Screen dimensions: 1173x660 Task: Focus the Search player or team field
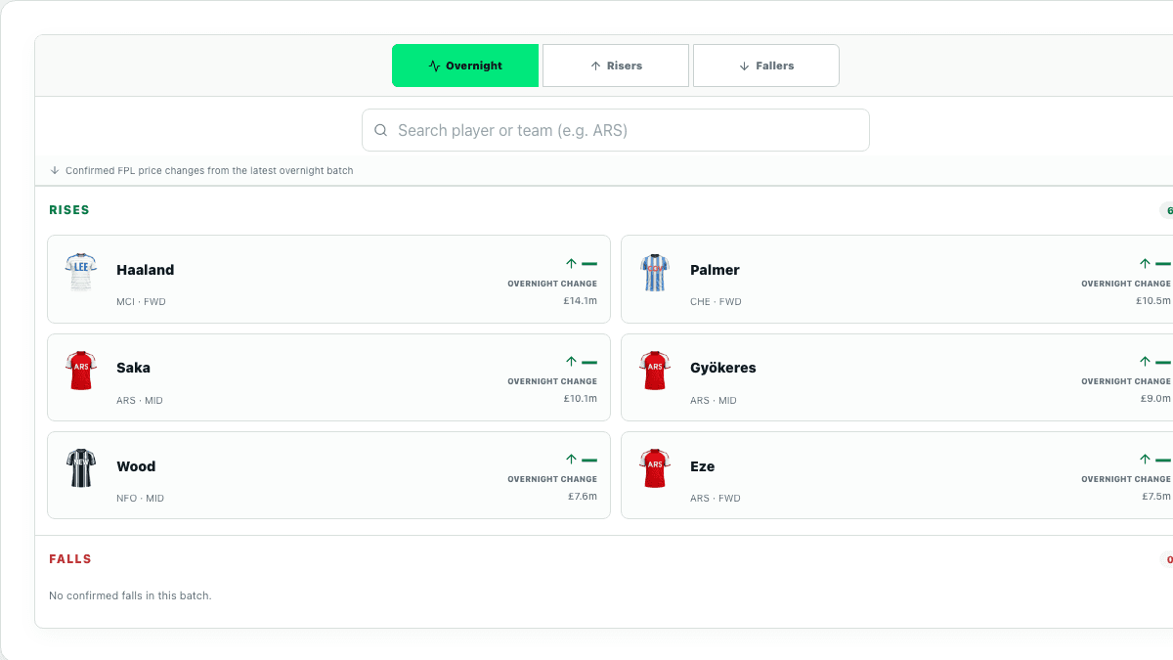click(616, 130)
